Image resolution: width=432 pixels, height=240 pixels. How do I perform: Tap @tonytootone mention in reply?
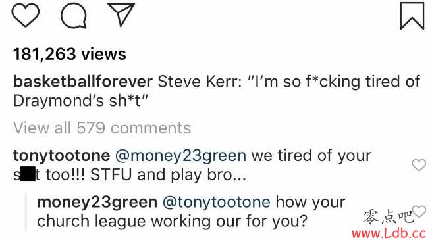point(217,203)
